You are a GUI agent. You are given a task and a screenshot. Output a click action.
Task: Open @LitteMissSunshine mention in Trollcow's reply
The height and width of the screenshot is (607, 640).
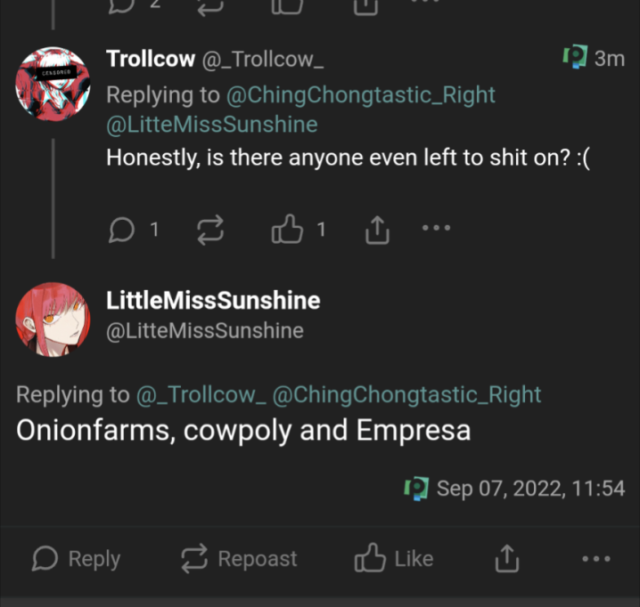212,125
